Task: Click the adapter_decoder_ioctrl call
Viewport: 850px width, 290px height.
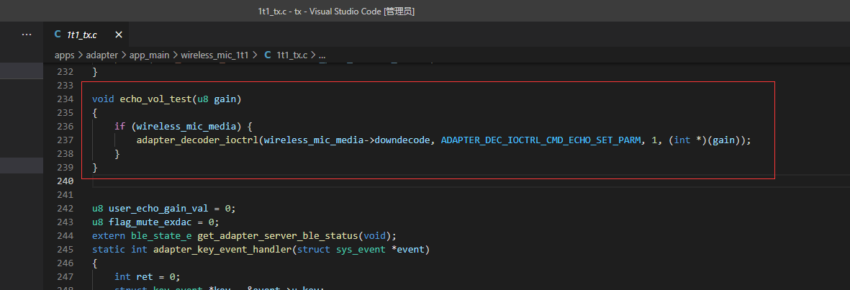Action: click(197, 140)
